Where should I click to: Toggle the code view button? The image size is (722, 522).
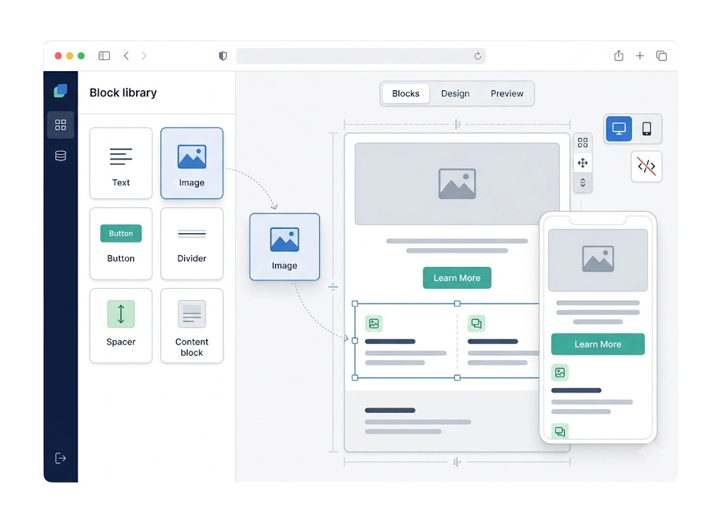(647, 166)
